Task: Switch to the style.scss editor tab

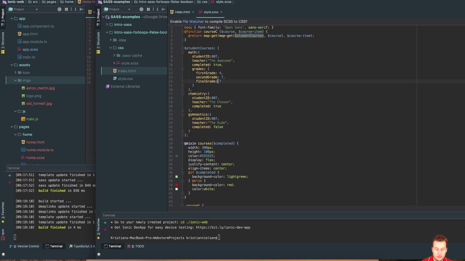Action: [x=211, y=12]
